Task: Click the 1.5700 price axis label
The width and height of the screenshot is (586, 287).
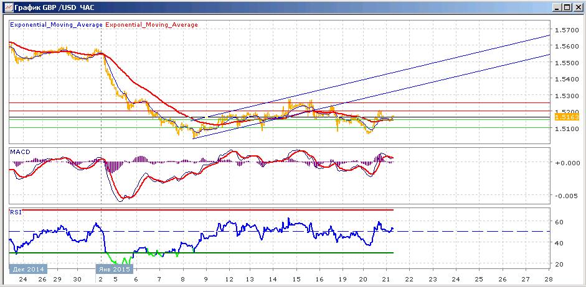Action: coord(568,30)
